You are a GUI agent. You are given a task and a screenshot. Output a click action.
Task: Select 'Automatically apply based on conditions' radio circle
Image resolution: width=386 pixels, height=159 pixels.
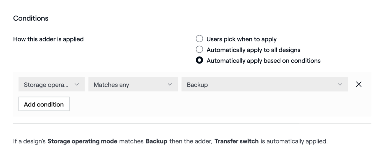point(200,60)
